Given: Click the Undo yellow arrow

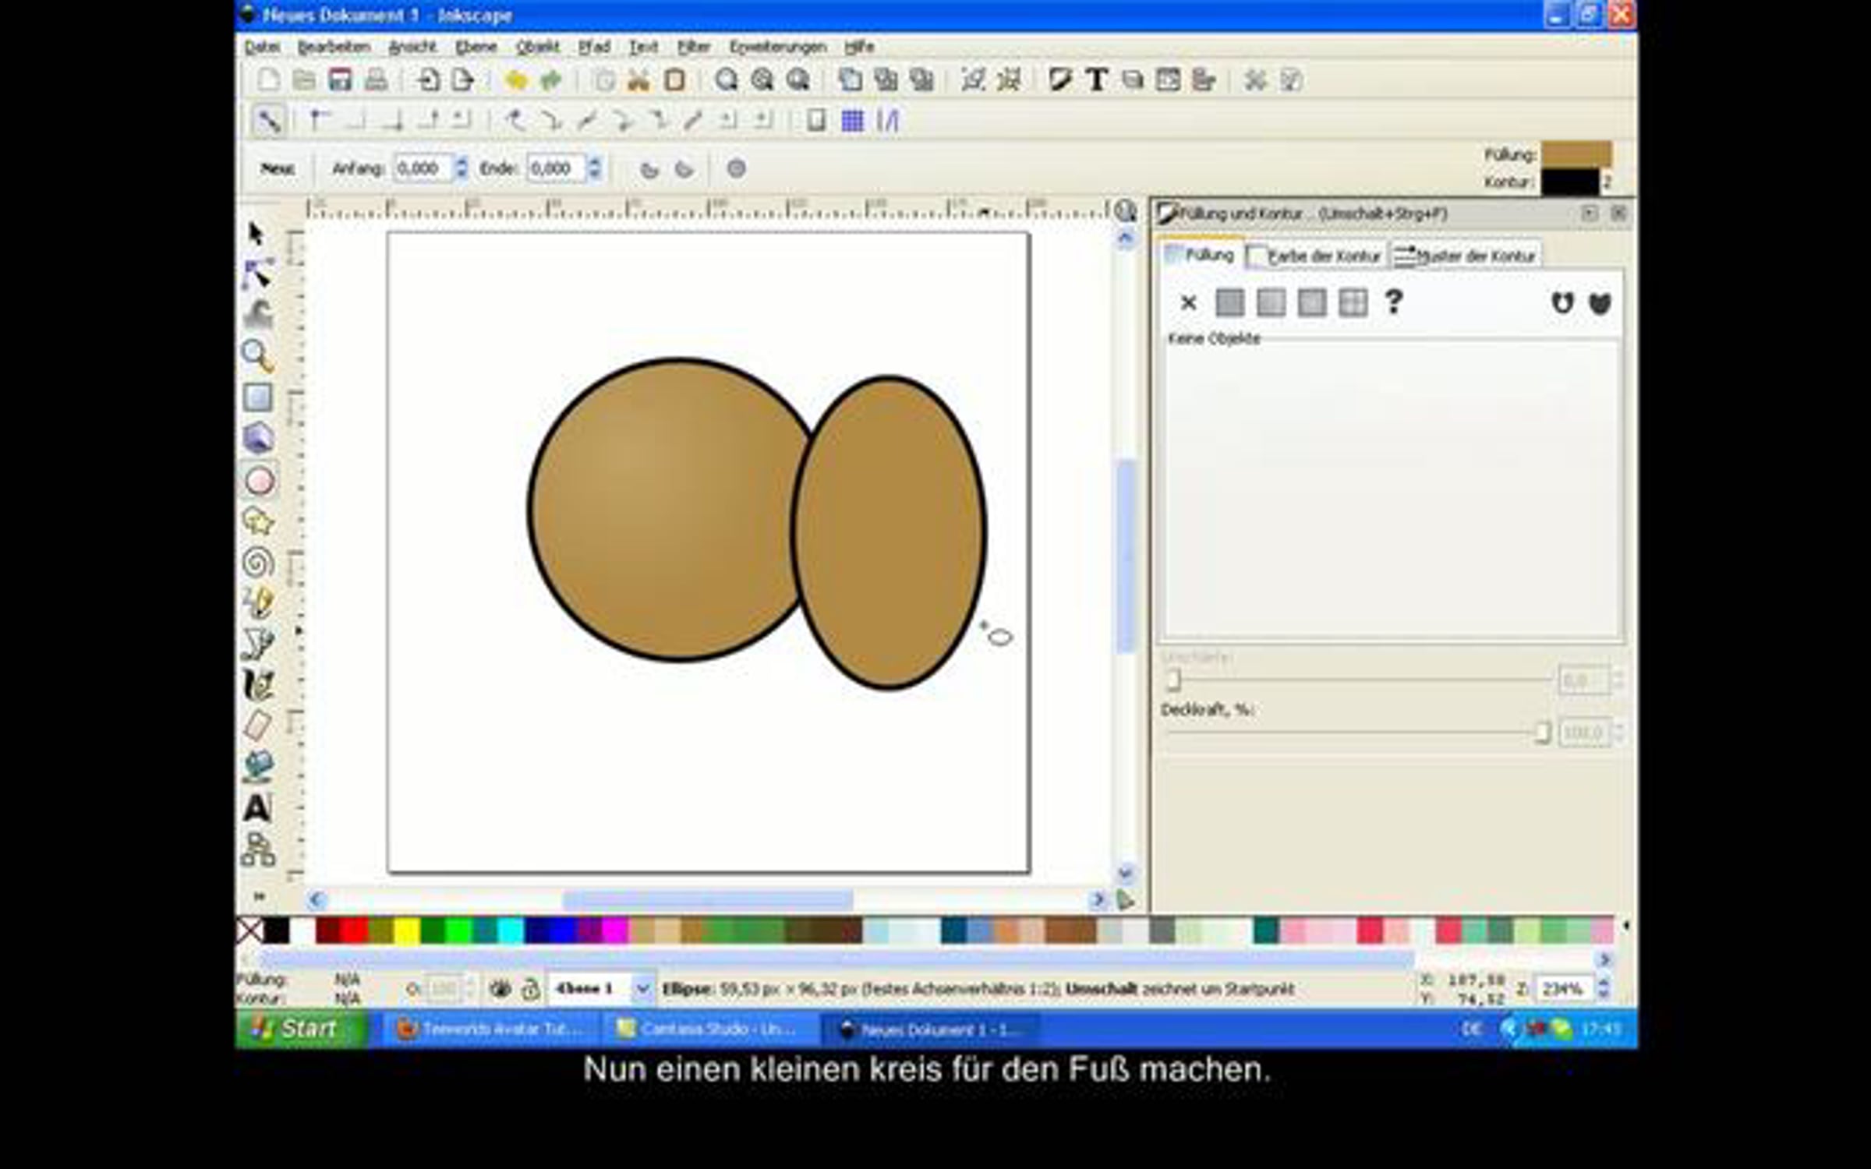Looking at the screenshot, I should click(515, 79).
